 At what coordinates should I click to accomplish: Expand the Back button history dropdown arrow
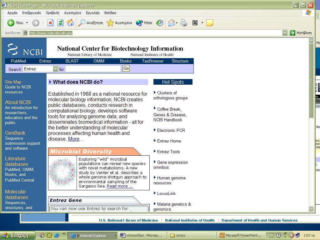27,22
